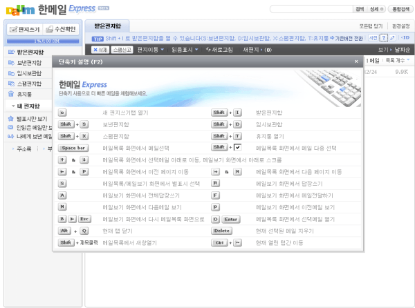Click '현재 열린 탭간 이동' text
This screenshot has height=308, width=415.
point(279,243)
